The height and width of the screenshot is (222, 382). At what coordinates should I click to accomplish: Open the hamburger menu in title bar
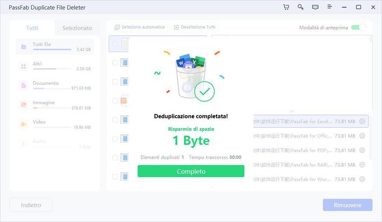(330, 8)
